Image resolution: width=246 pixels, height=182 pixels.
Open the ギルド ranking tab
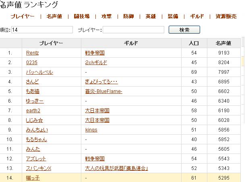pos(197,16)
